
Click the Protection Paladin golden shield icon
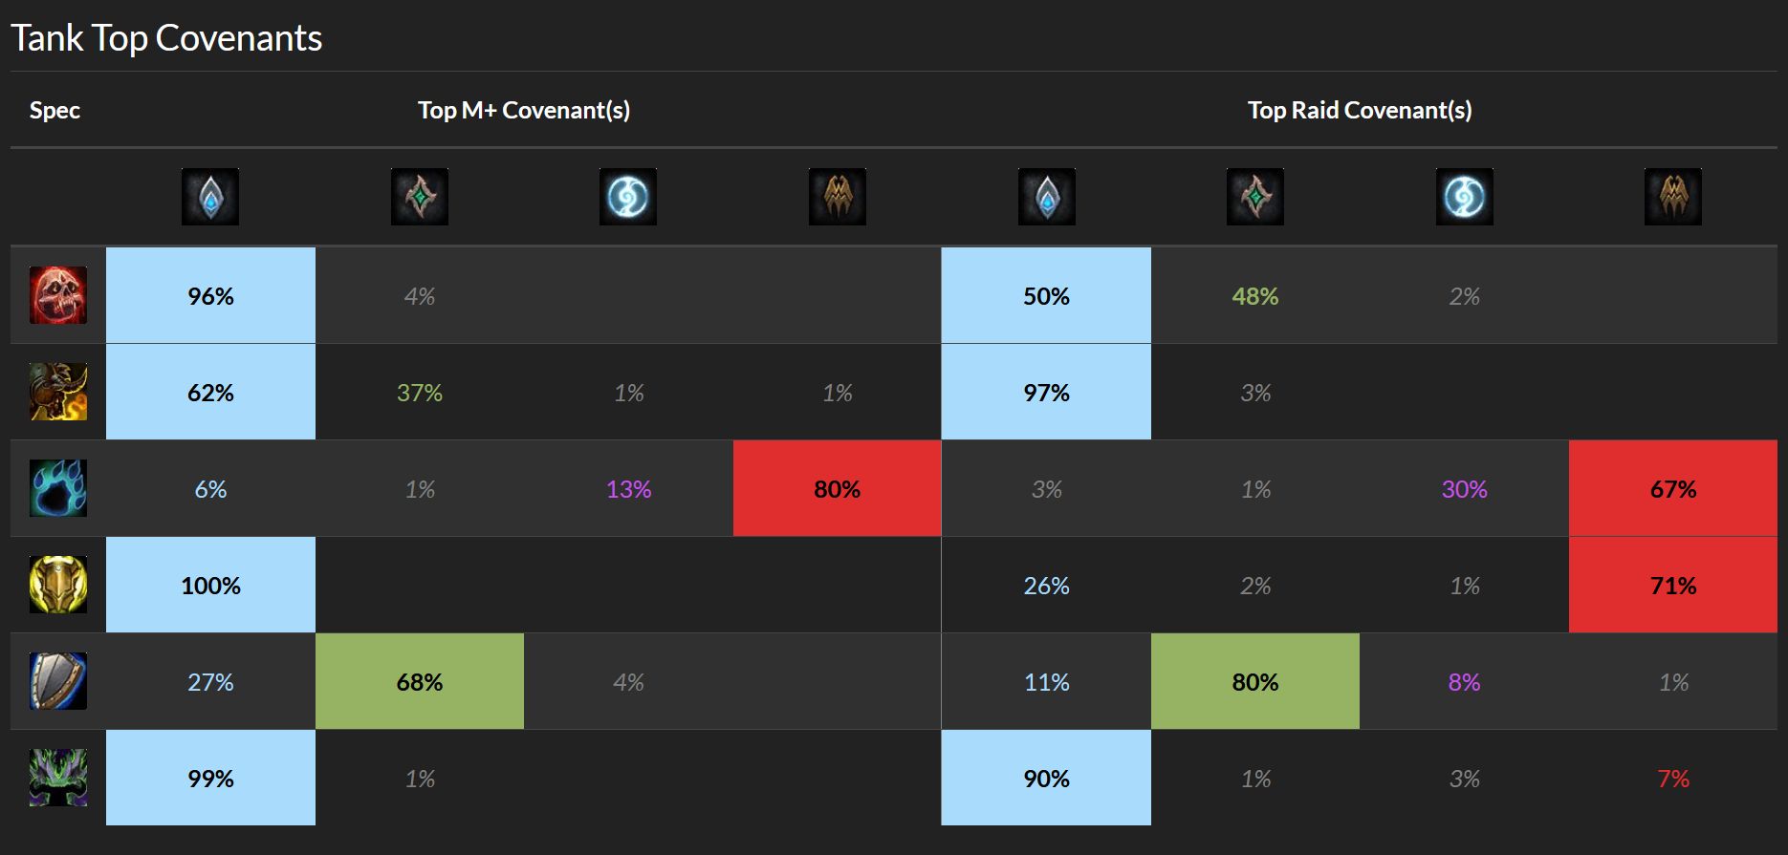pyautogui.click(x=58, y=585)
